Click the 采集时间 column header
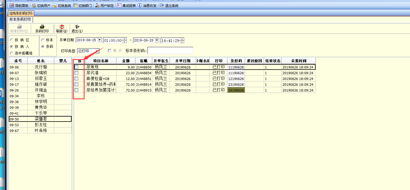The width and height of the screenshot is (410, 190). tap(299, 61)
